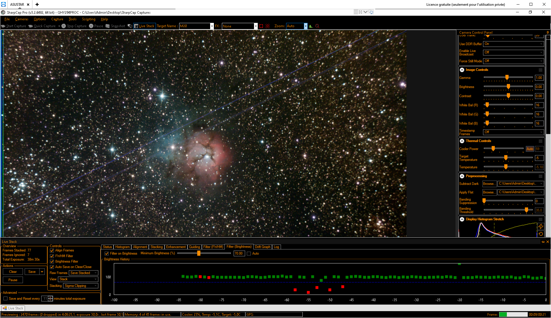The image size is (551, 318).
Task: Click the green histogram icon near Zoom
Action: click(311, 26)
